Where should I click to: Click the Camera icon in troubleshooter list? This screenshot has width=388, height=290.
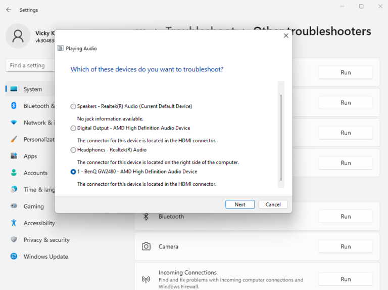click(146, 246)
